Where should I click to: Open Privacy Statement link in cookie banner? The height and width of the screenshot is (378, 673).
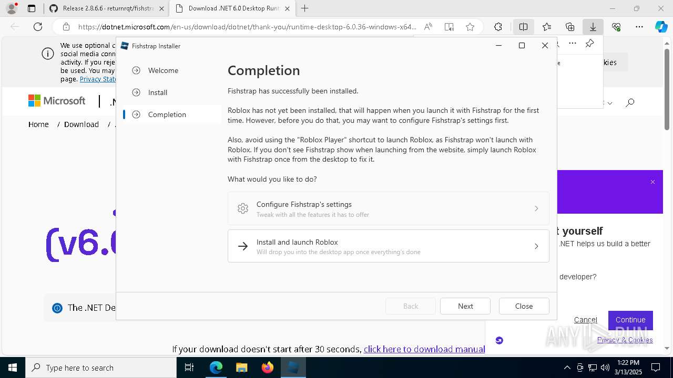[98, 79]
